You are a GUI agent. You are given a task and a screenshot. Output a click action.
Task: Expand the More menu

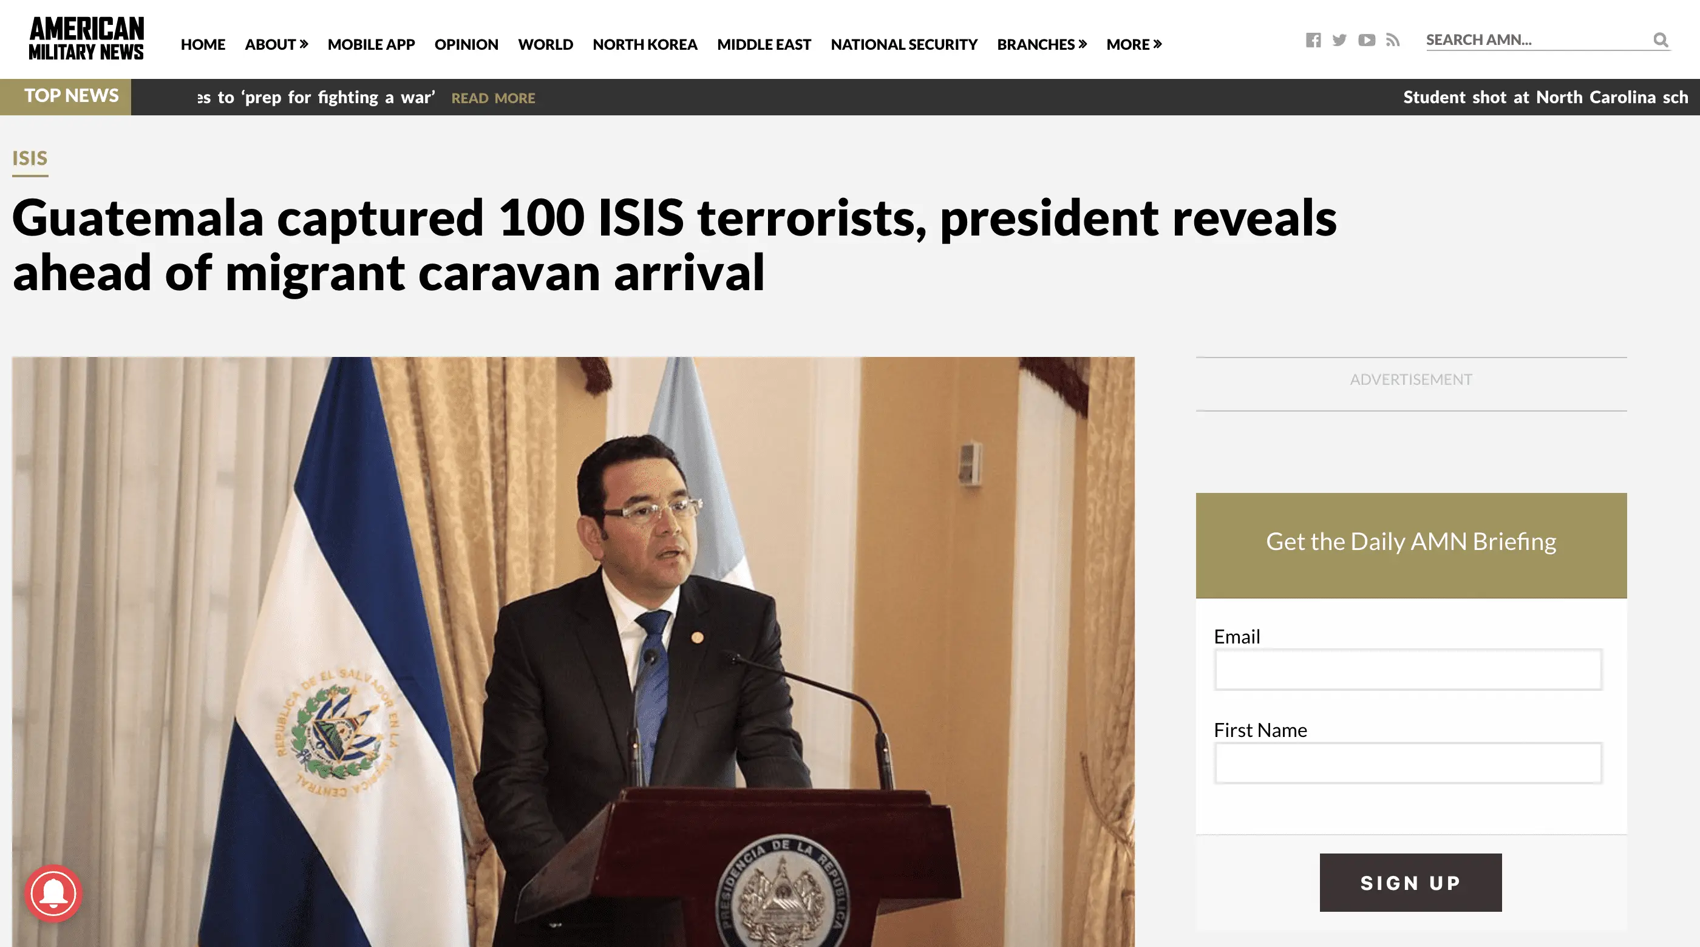click(x=1134, y=44)
